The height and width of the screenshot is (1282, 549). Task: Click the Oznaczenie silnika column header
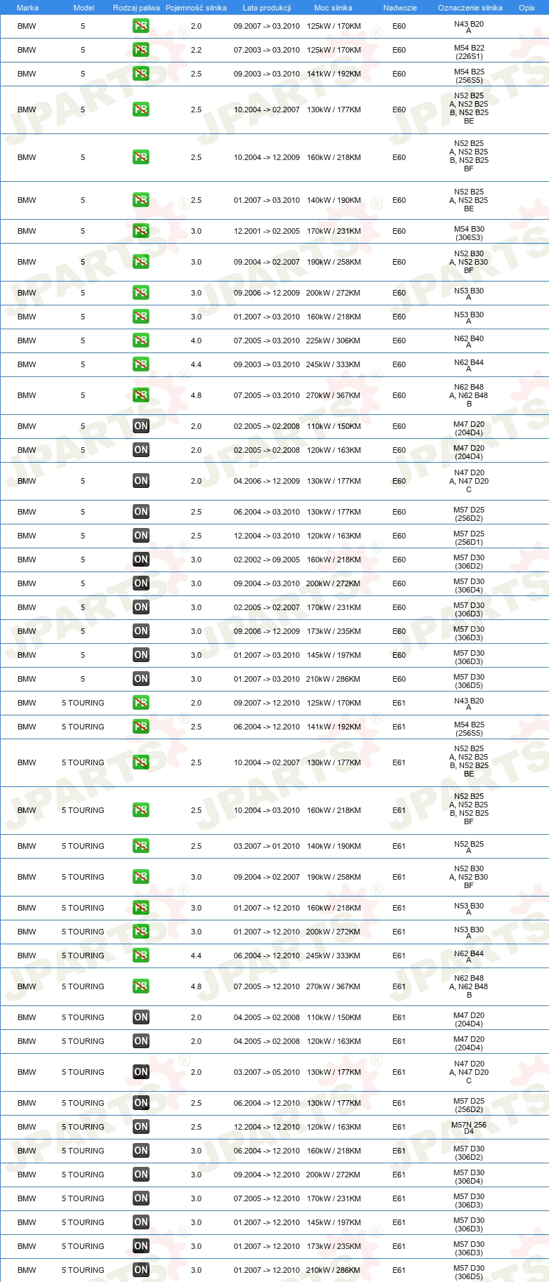coord(470,8)
